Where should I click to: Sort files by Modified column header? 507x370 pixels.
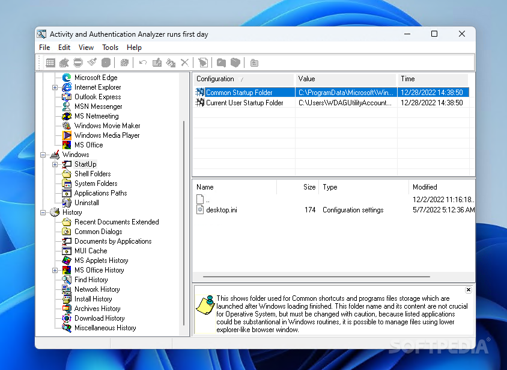[442, 187]
